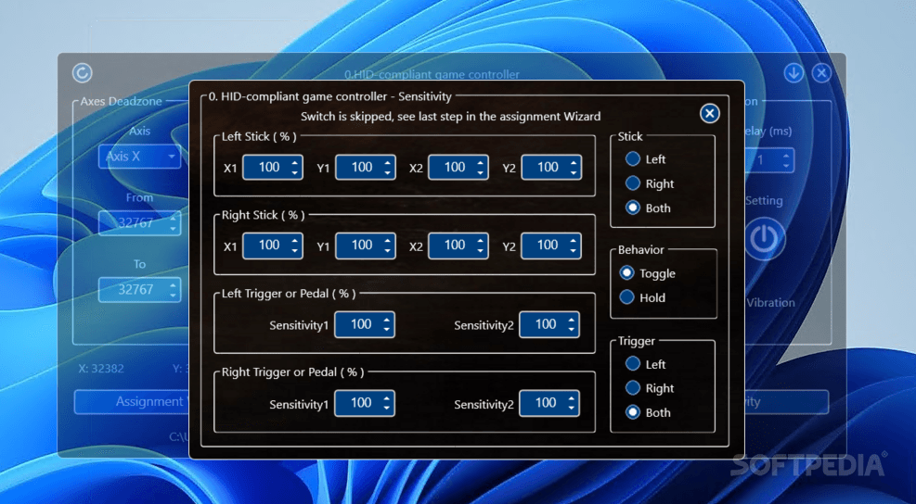Viewport: 916px width, 504px height.
Task: Click the refresh icon in background window
Action: (x=83, y=73)
